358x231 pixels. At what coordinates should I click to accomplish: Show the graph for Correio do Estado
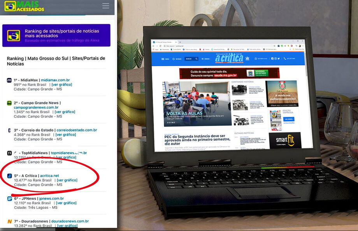tap(66, 135)
